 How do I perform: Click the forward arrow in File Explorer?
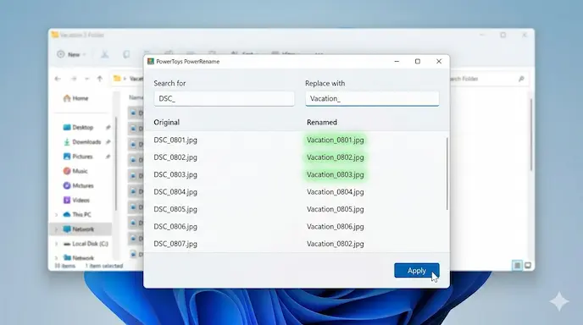[74, 79]
